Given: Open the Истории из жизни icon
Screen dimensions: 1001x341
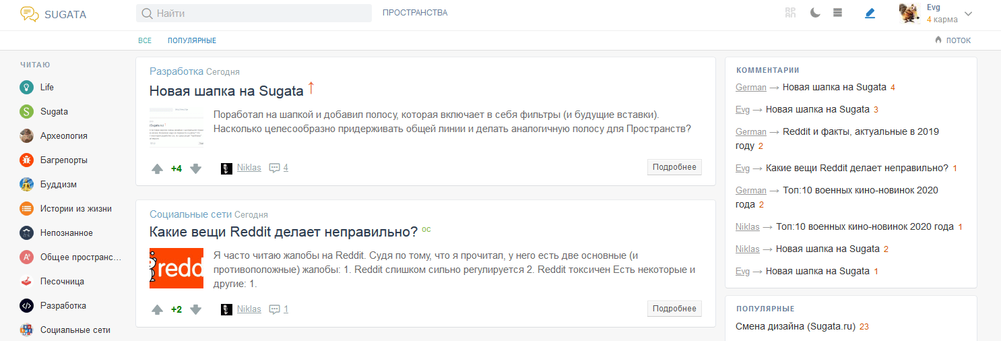Looking at the screenshot, I should click(x=26, y=208).
